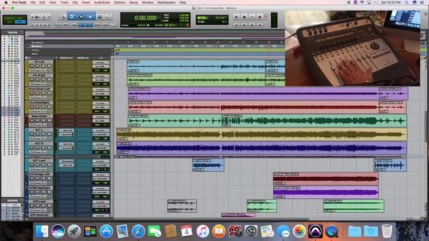Select the Scrubber tool
429x241 pixels.
pyautogui.click(x=100, y=17)
